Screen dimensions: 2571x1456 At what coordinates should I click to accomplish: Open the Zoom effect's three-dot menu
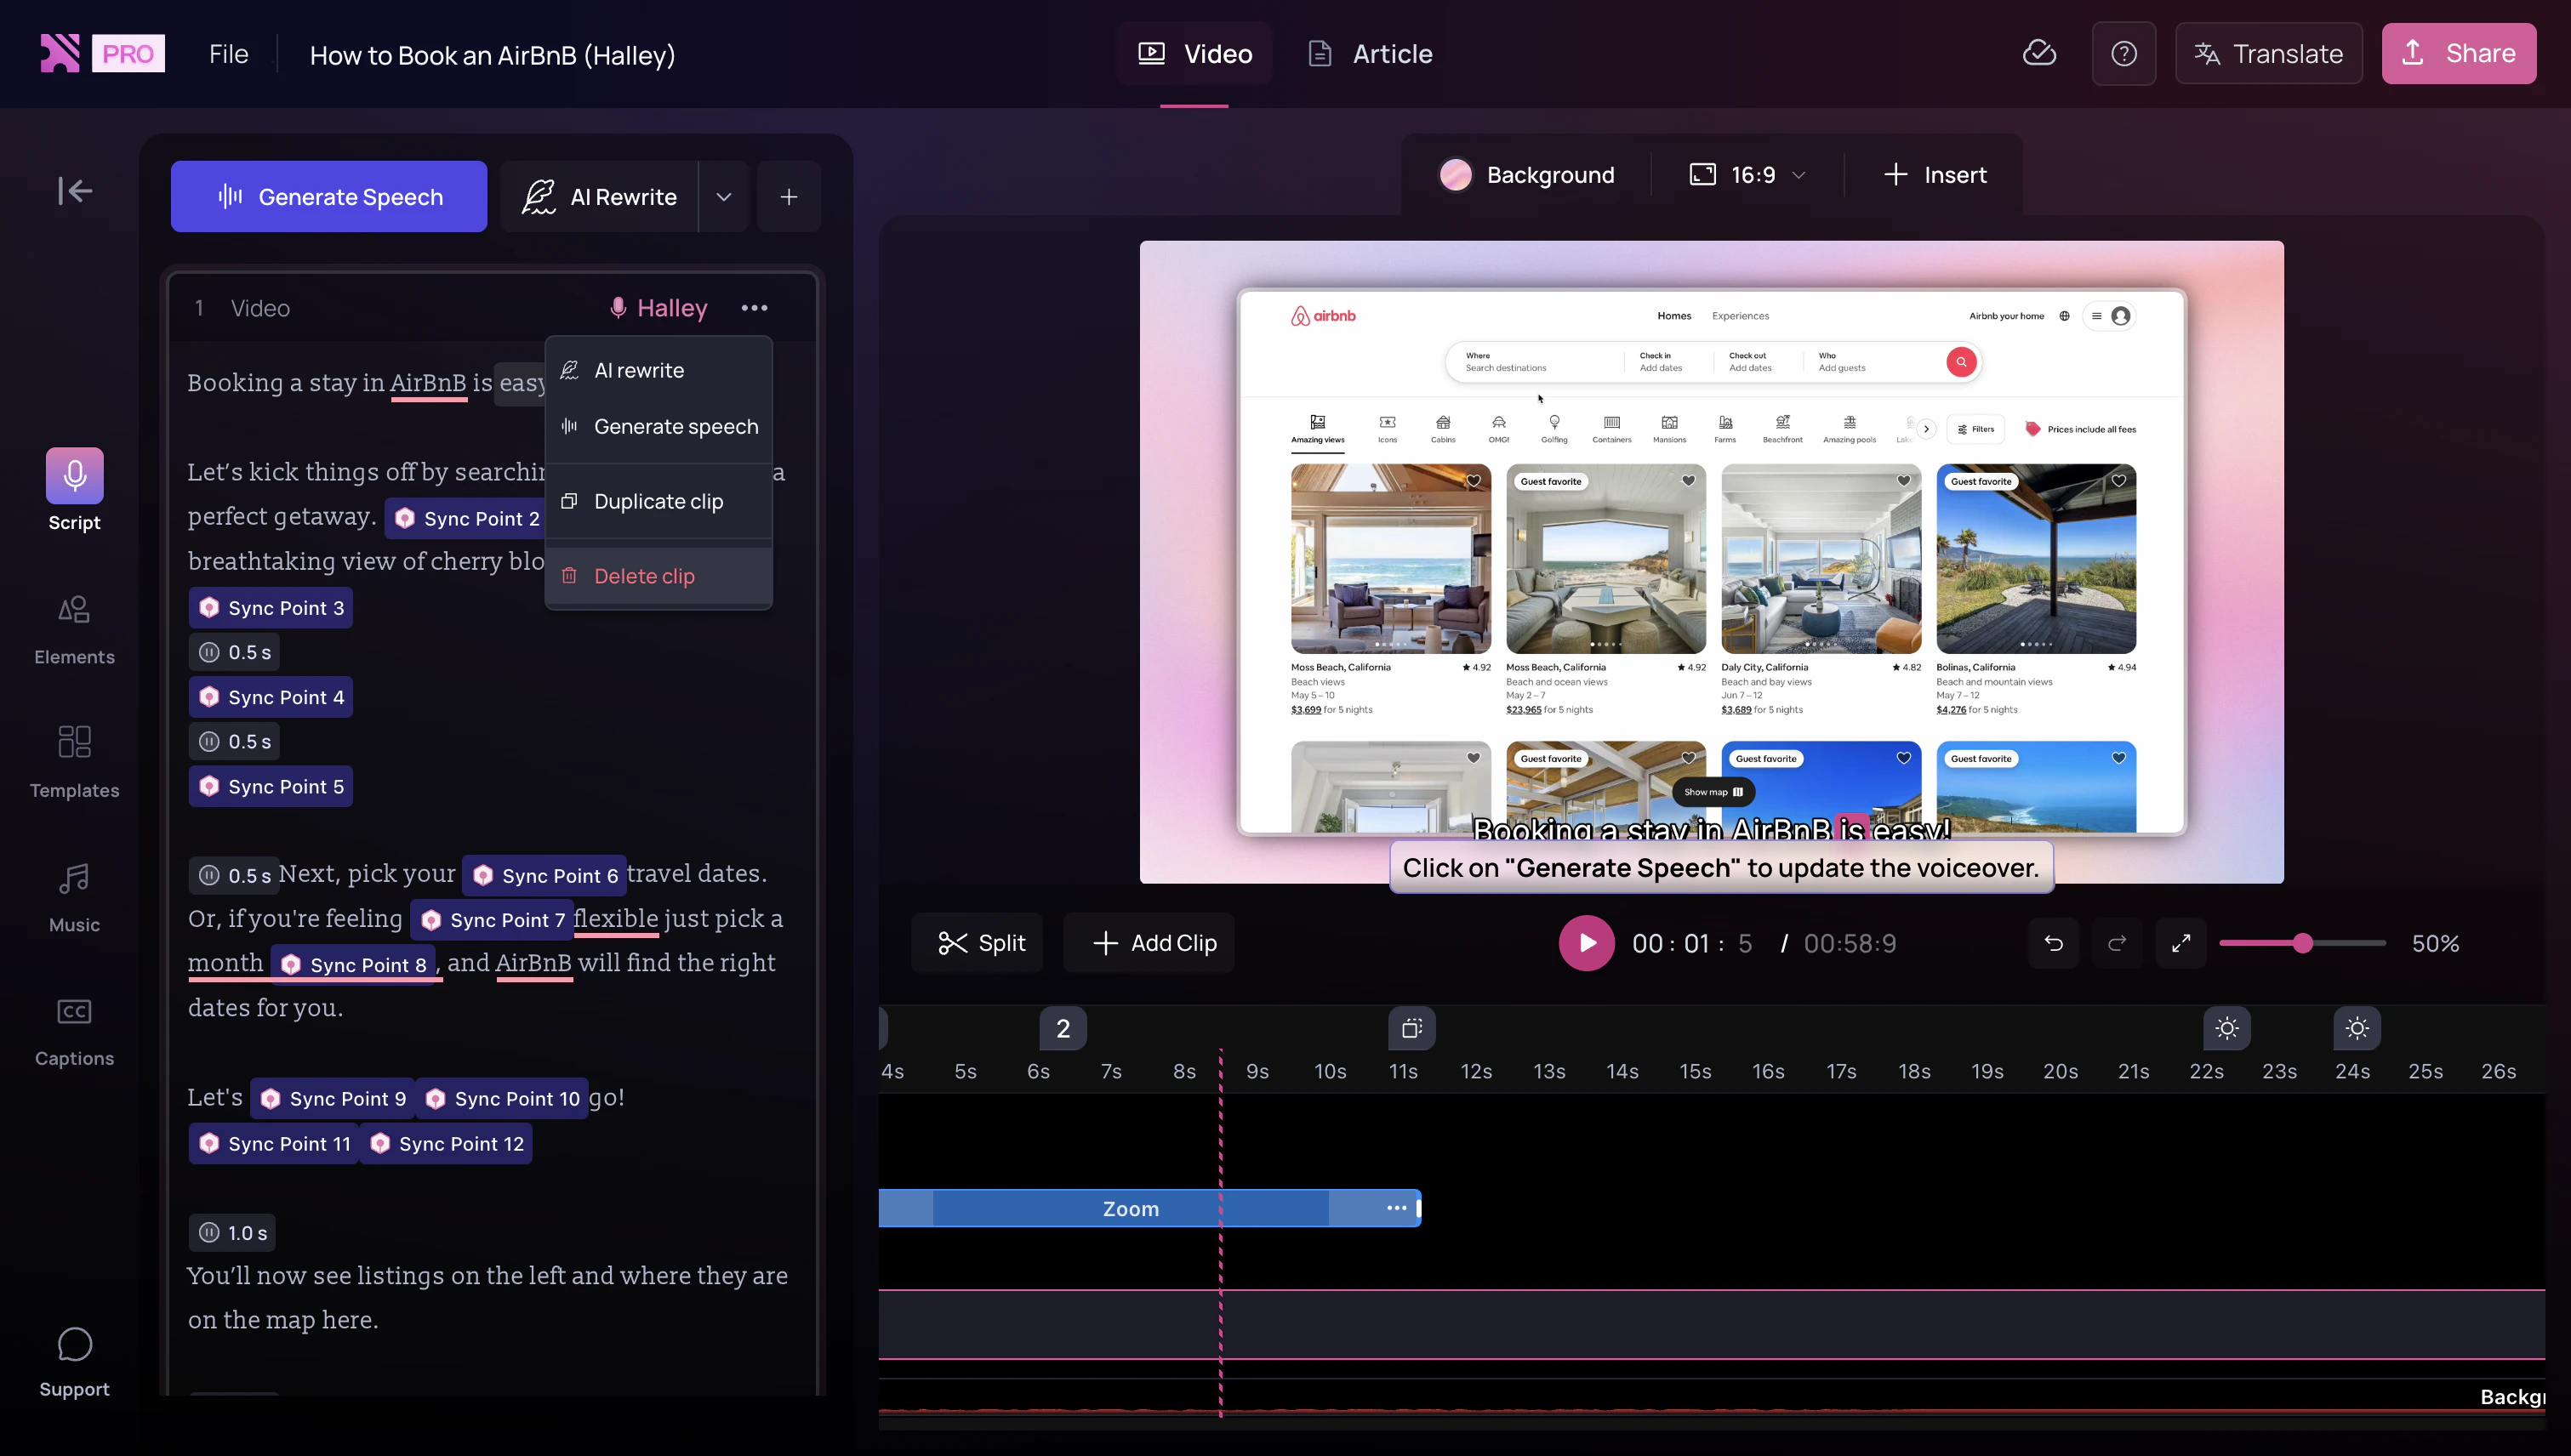coord(1397,1208)
